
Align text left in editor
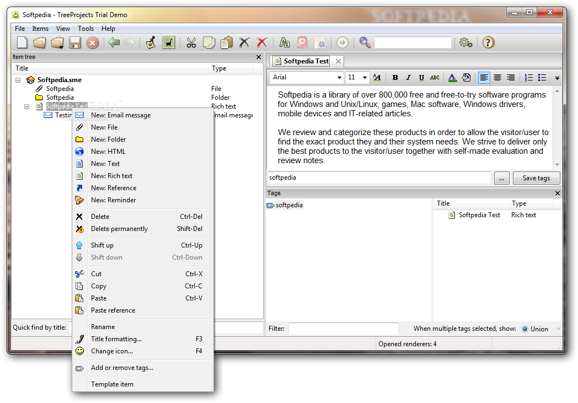(484, 77)
